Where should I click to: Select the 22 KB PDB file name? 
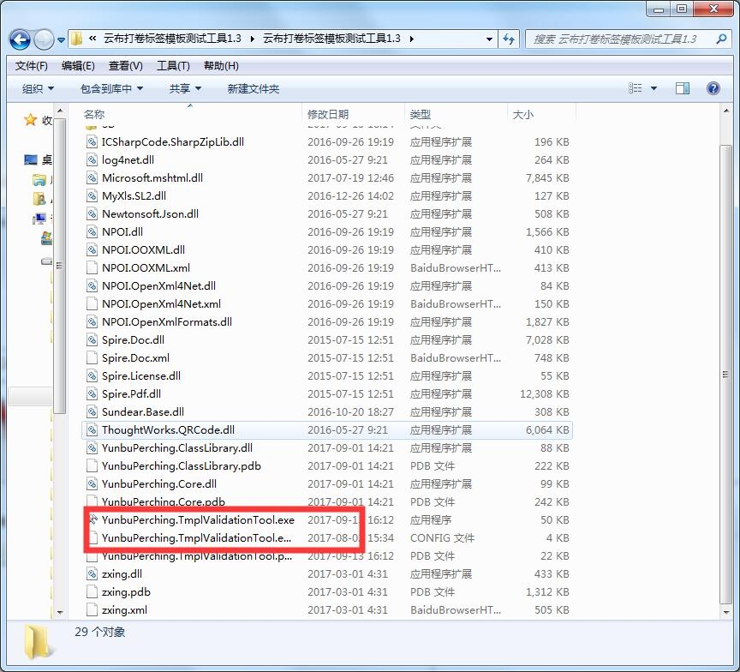(197, 555)
